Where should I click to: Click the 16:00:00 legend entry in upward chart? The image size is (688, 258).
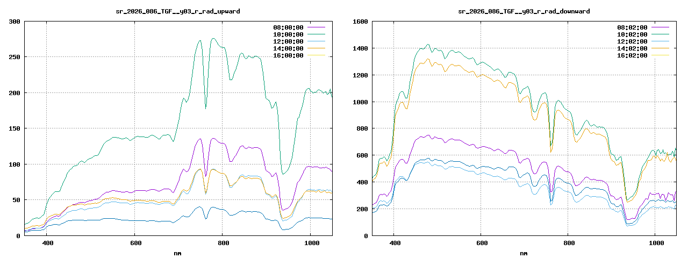coord(288,55)
